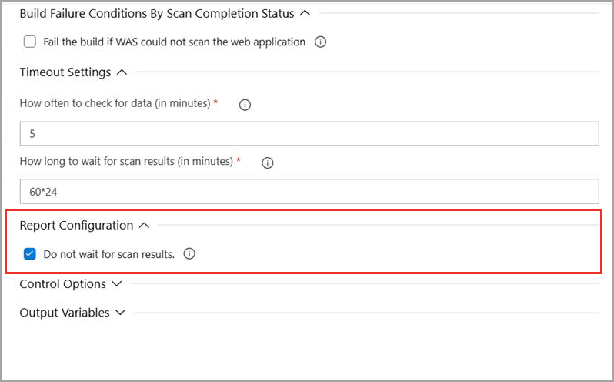
Task: Enable the Fail the build checkbox
Action: point(30,42)
